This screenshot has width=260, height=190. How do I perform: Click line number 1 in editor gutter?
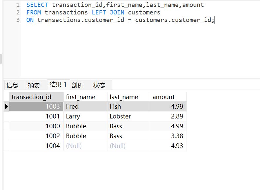pos(18,5)
